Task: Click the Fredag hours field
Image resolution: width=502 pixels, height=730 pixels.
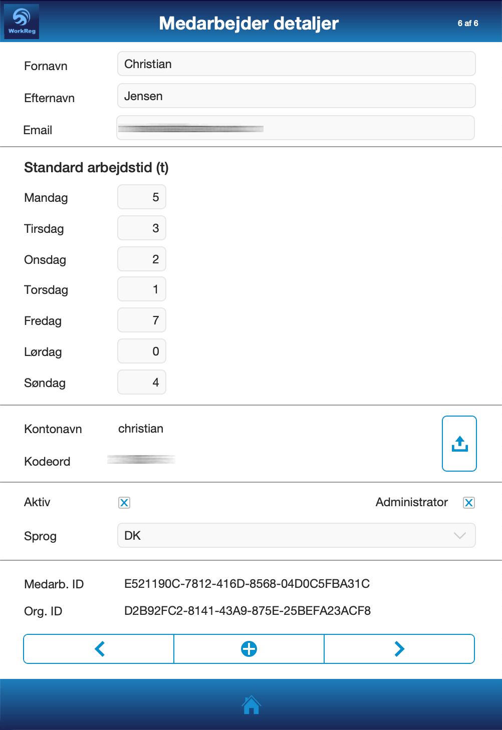Action: click(142, 320)
